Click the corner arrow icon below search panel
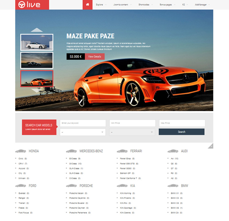The height and width of the screenshot is (221, 229). [x=211, y=145]
